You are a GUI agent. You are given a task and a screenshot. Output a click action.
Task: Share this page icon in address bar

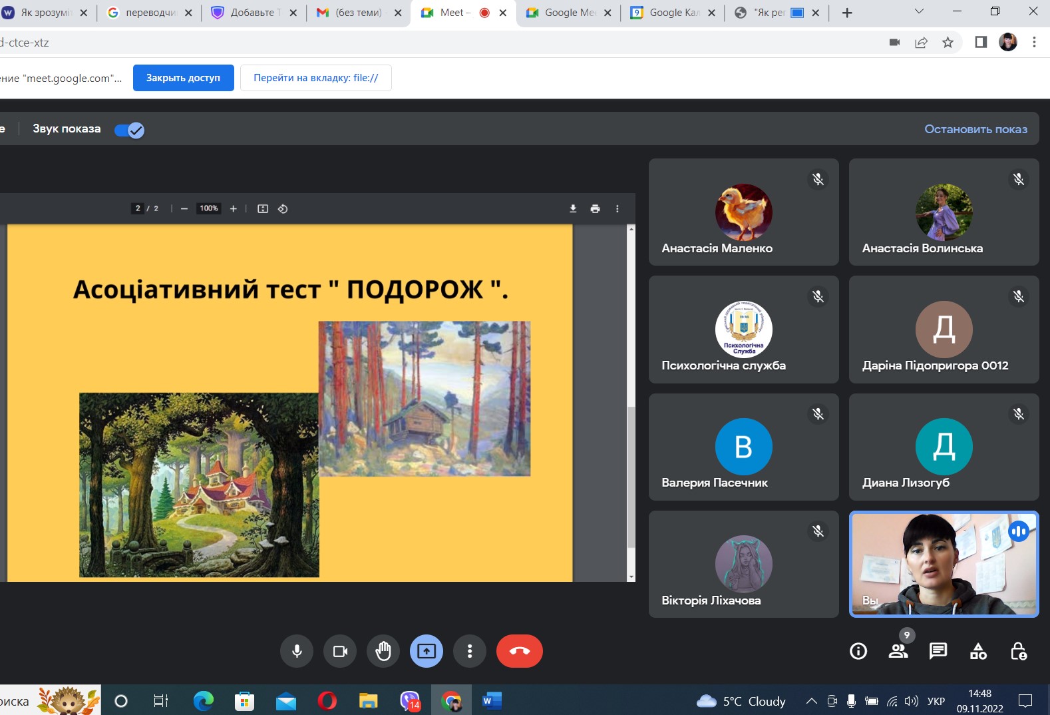tap(922, 43)
